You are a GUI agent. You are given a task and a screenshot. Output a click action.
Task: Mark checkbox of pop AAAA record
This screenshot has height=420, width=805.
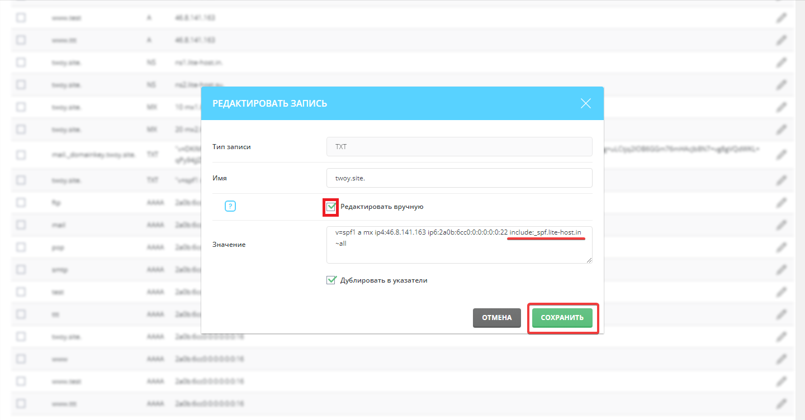coord(21,247)
